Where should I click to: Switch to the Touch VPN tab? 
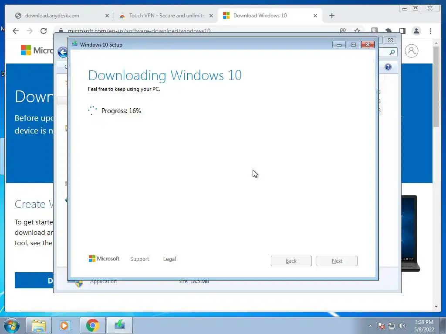tap(166, 16)
